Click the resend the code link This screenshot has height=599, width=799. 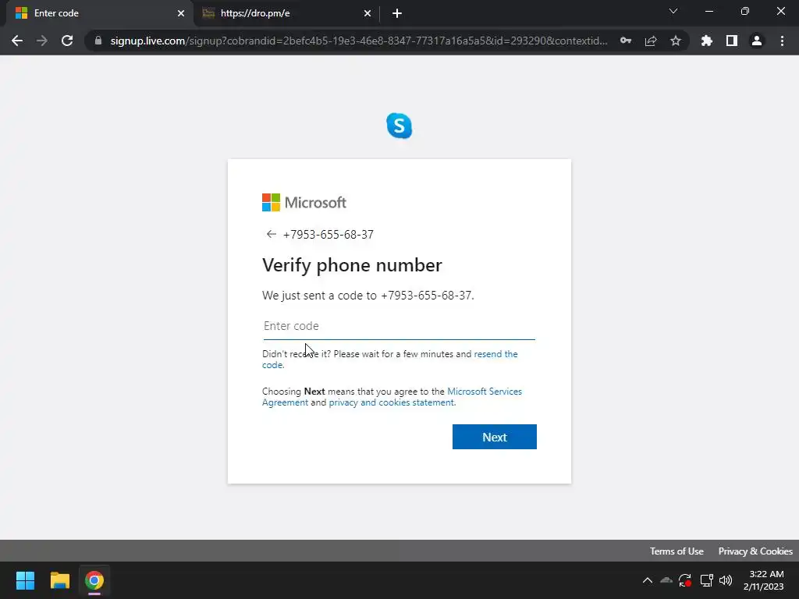(x=390, y=359)
